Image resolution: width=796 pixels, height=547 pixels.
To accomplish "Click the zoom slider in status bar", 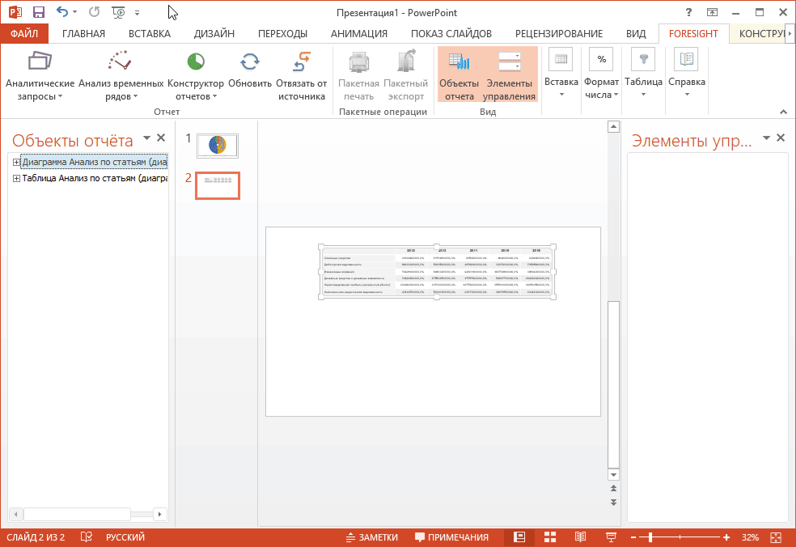I will coord(650,537).
